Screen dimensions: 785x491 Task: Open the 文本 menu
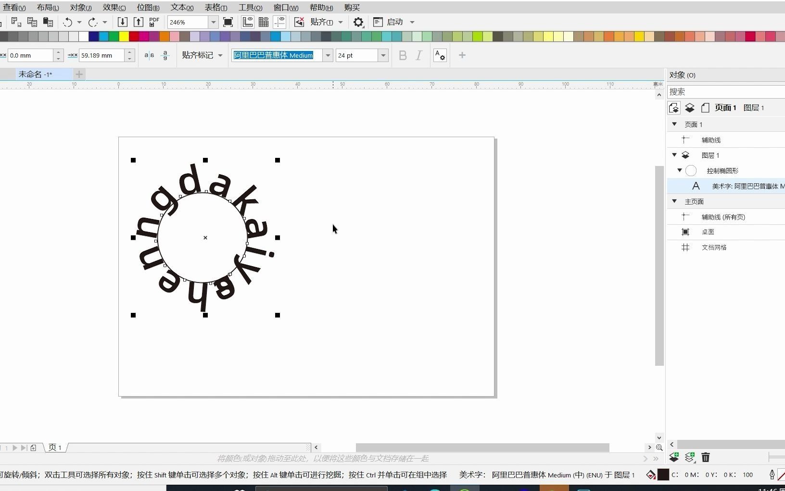[x=182, y=7]
